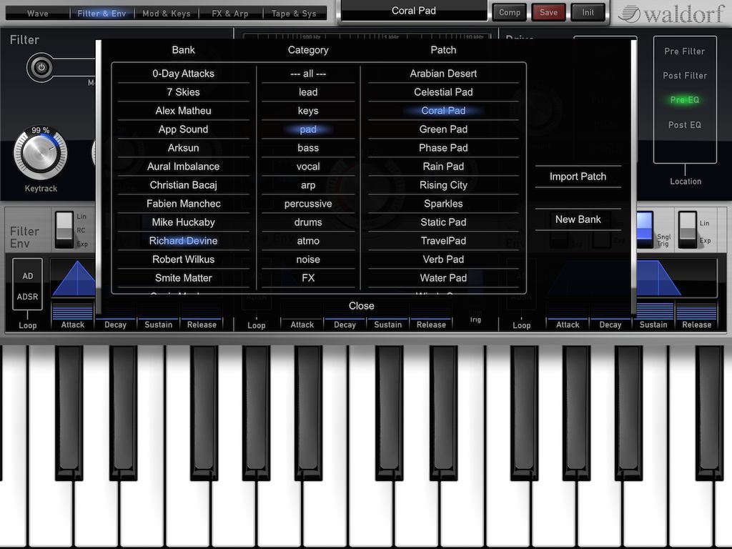This screenshot has width=732, height=549.
Task: Click the Comp button
Action: click(510, 12)
